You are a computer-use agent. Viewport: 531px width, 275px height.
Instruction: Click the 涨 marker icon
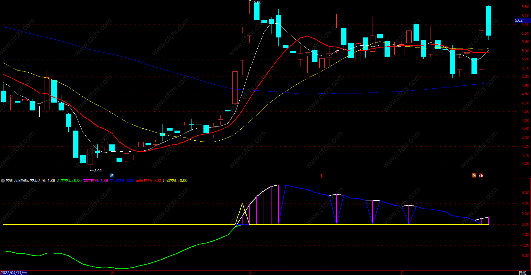tap(481, 176)
